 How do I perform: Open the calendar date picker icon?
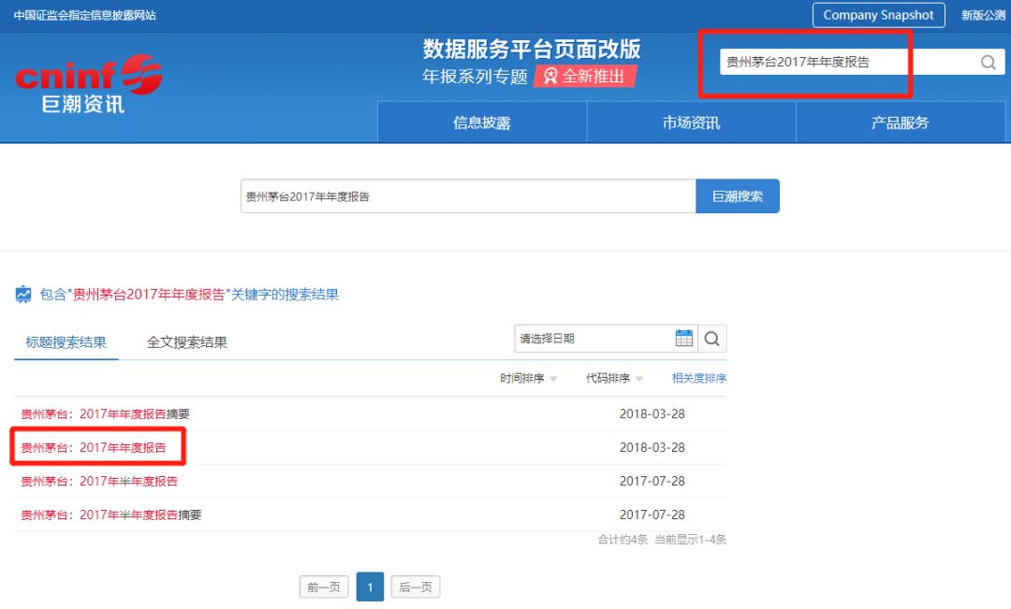(684, 339)
